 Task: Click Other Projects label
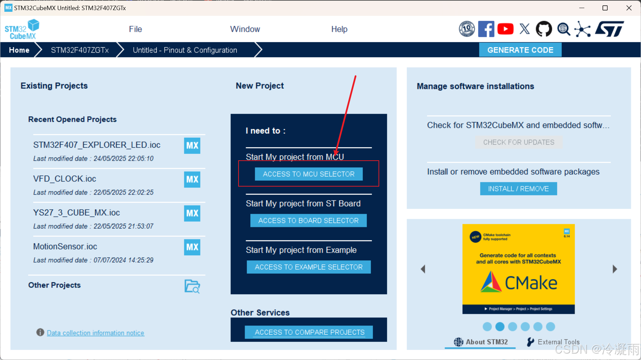pos(54,285)
